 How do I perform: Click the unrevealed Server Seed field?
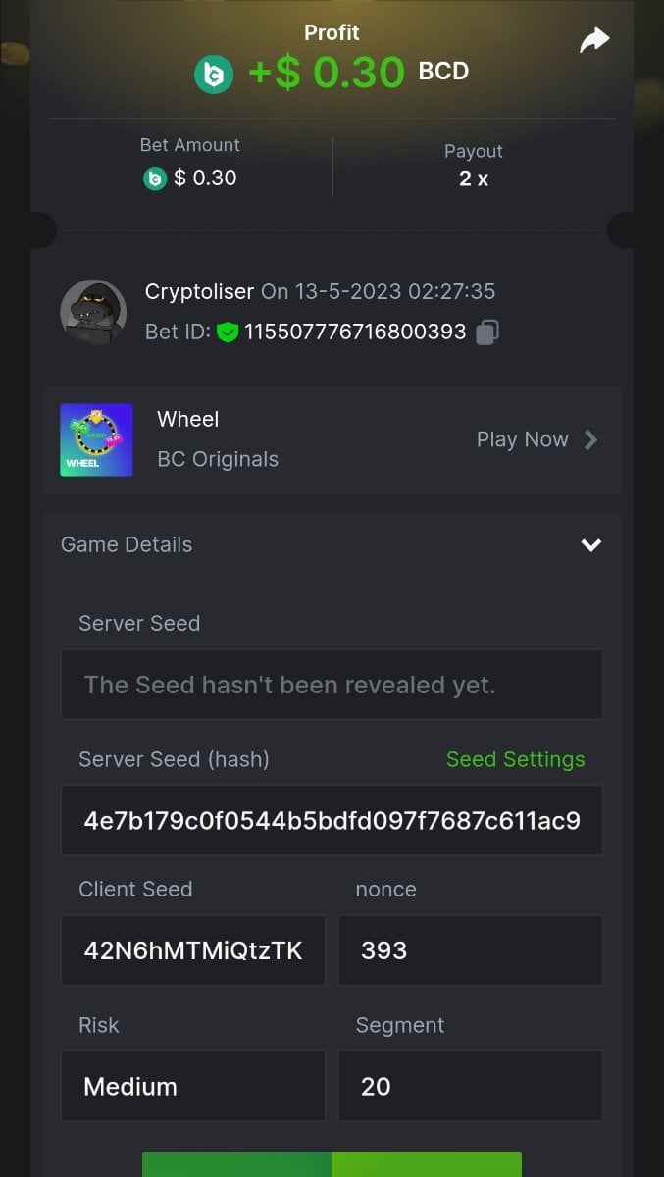pos(332,685)
